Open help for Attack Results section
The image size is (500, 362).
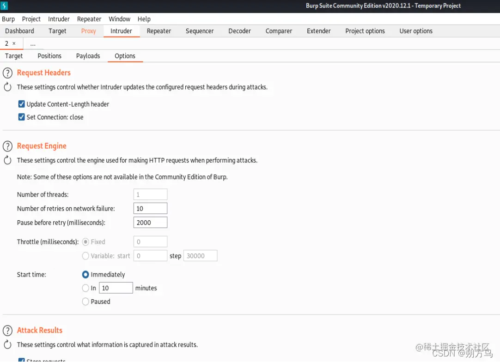click(x=8, y=331)
